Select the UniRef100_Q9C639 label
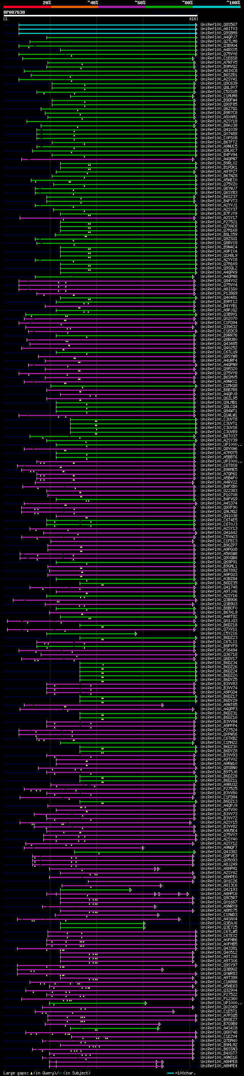The image size is (244, 1076). pos(219,83)
